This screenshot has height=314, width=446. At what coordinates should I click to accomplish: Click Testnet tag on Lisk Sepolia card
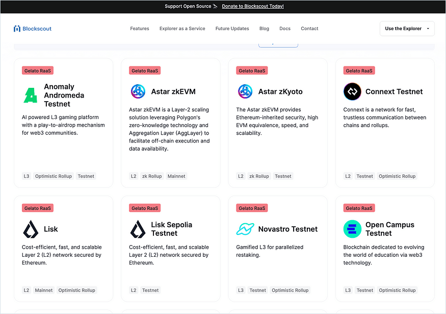(150, 290)
